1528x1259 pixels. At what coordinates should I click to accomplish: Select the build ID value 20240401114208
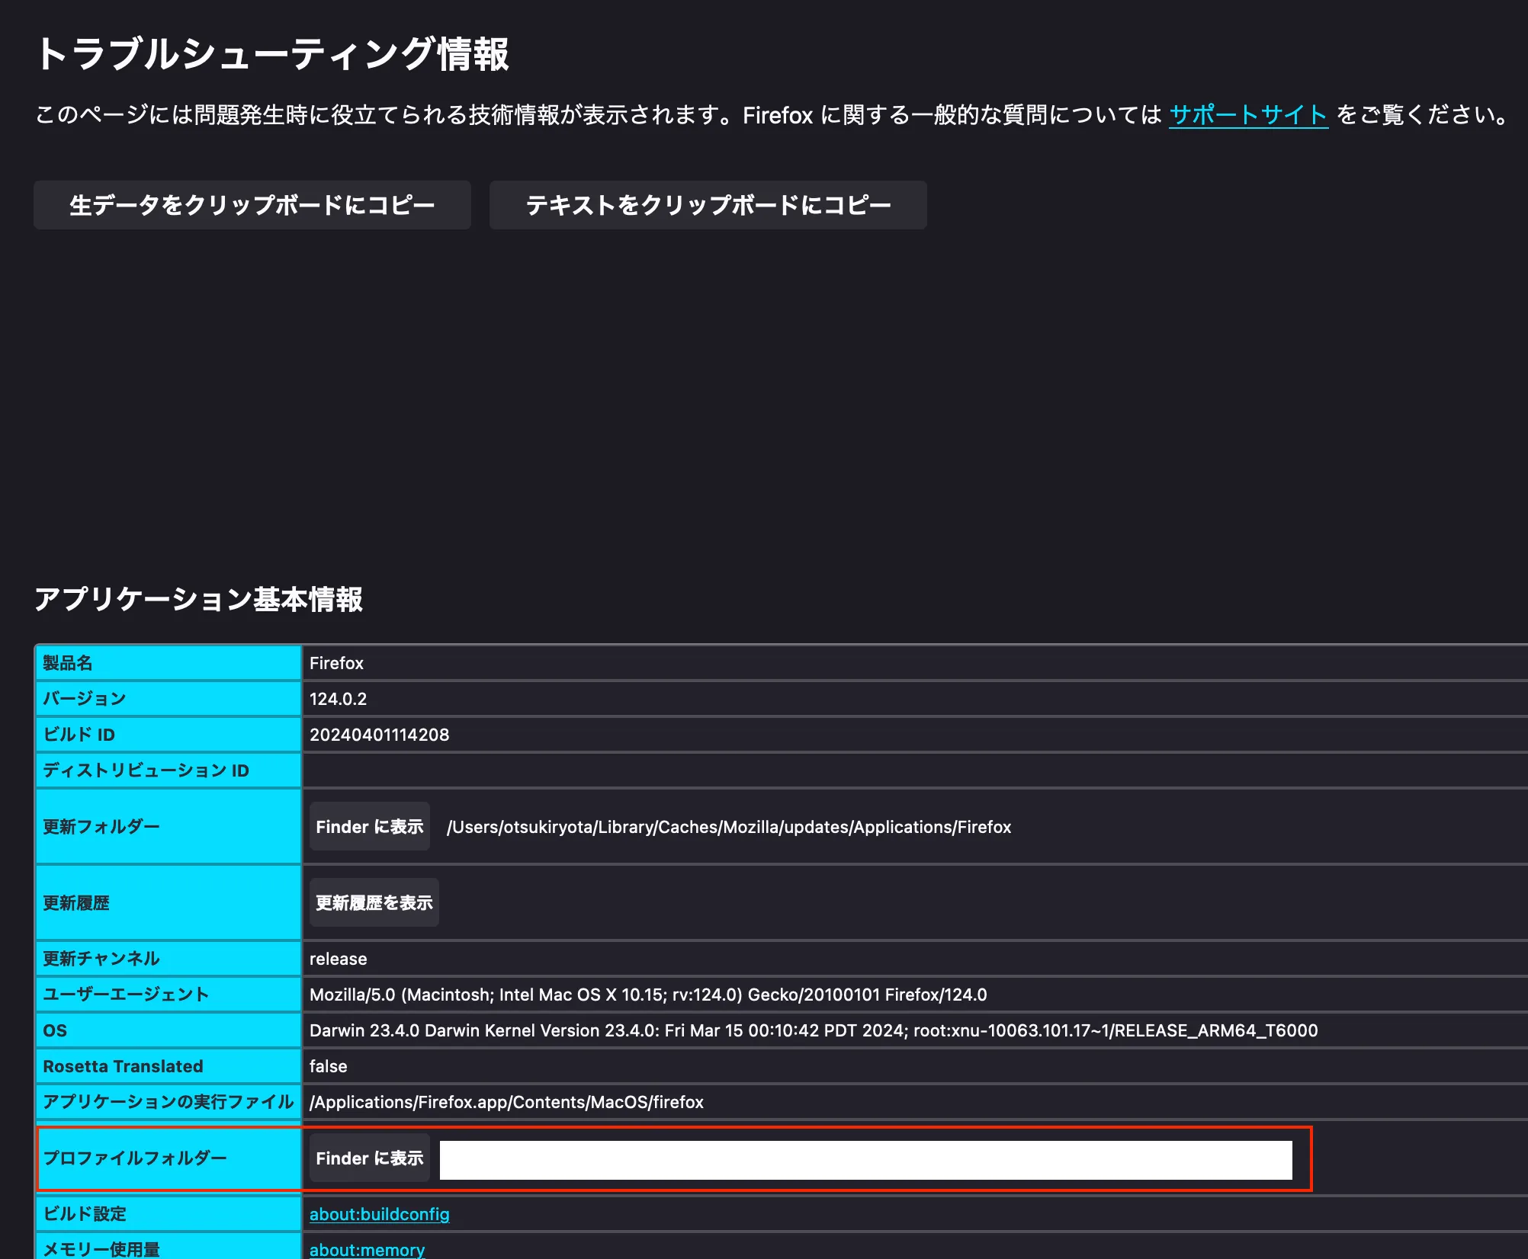pyautogui.click(x=380, y=734)
